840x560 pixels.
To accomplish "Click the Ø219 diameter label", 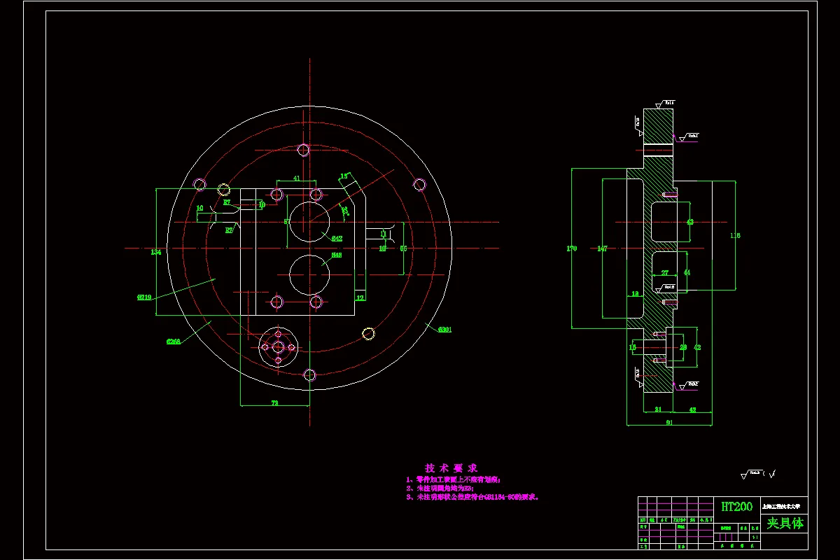I will (145, 297).
